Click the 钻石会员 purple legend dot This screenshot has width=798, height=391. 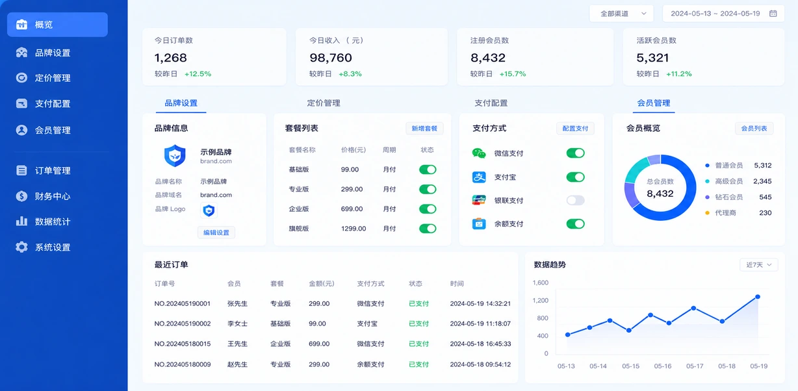coord(707,197)
